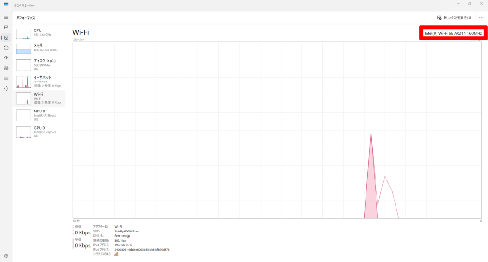Open Task Manager settings gear
This screenshot has height=262, width=488.
[6, 256]
